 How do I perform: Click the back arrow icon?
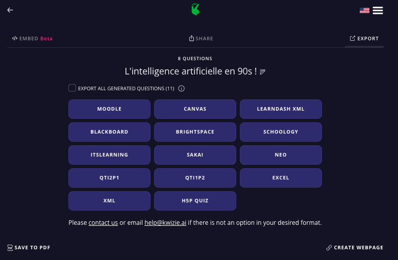(10, 10)
